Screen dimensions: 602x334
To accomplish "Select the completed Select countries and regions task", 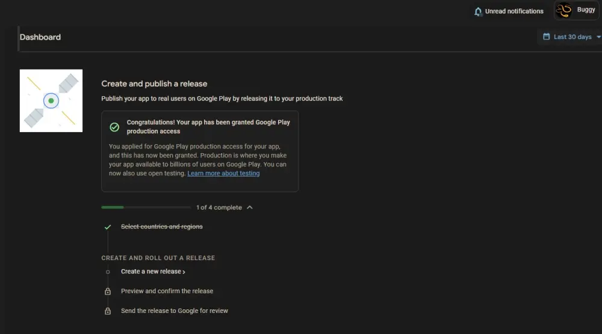I will coord(161,226).
